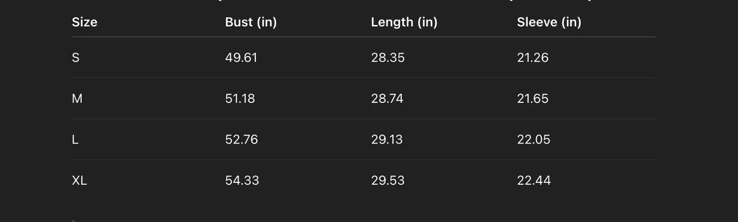The width and height of the screenshot is (738, 222).
Task: Click the Length (in) column header
Action: point(404,22)
